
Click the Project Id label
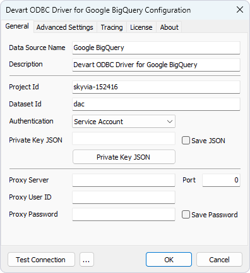(x=24, y=87)
